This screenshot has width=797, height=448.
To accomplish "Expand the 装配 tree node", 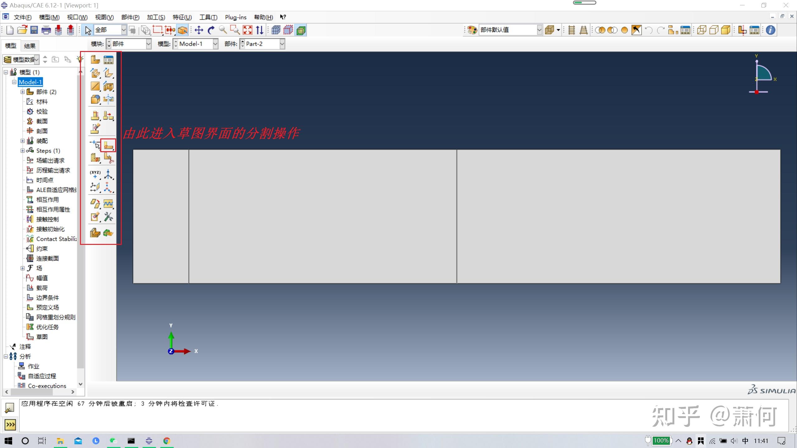I will coord(22,141).
